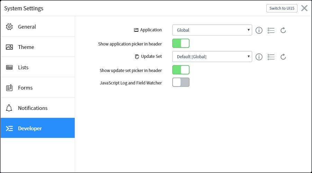Click the Notifications bell icon
The image size is (312, 173).
[9, 108]
